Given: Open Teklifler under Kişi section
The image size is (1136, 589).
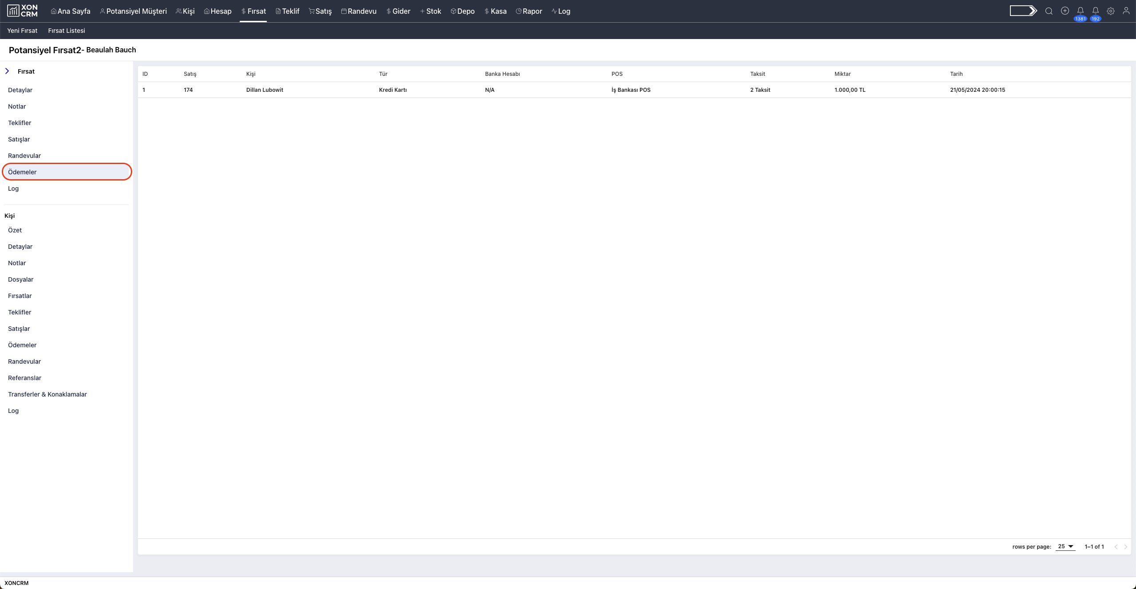Looking at the screenshot, I should [20, 312].
